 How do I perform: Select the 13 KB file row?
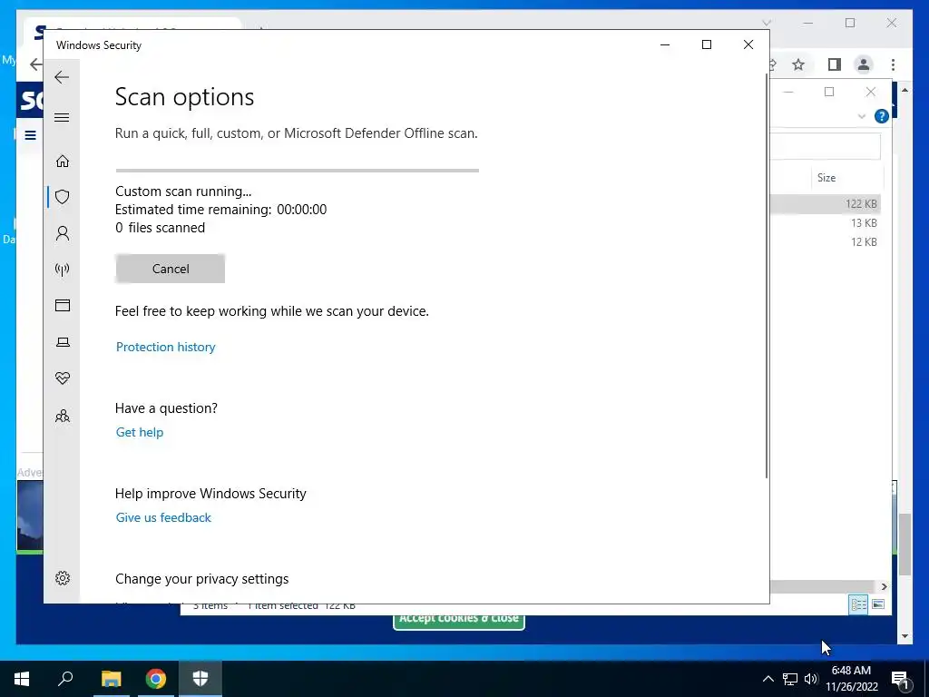[x=826, y=223]
